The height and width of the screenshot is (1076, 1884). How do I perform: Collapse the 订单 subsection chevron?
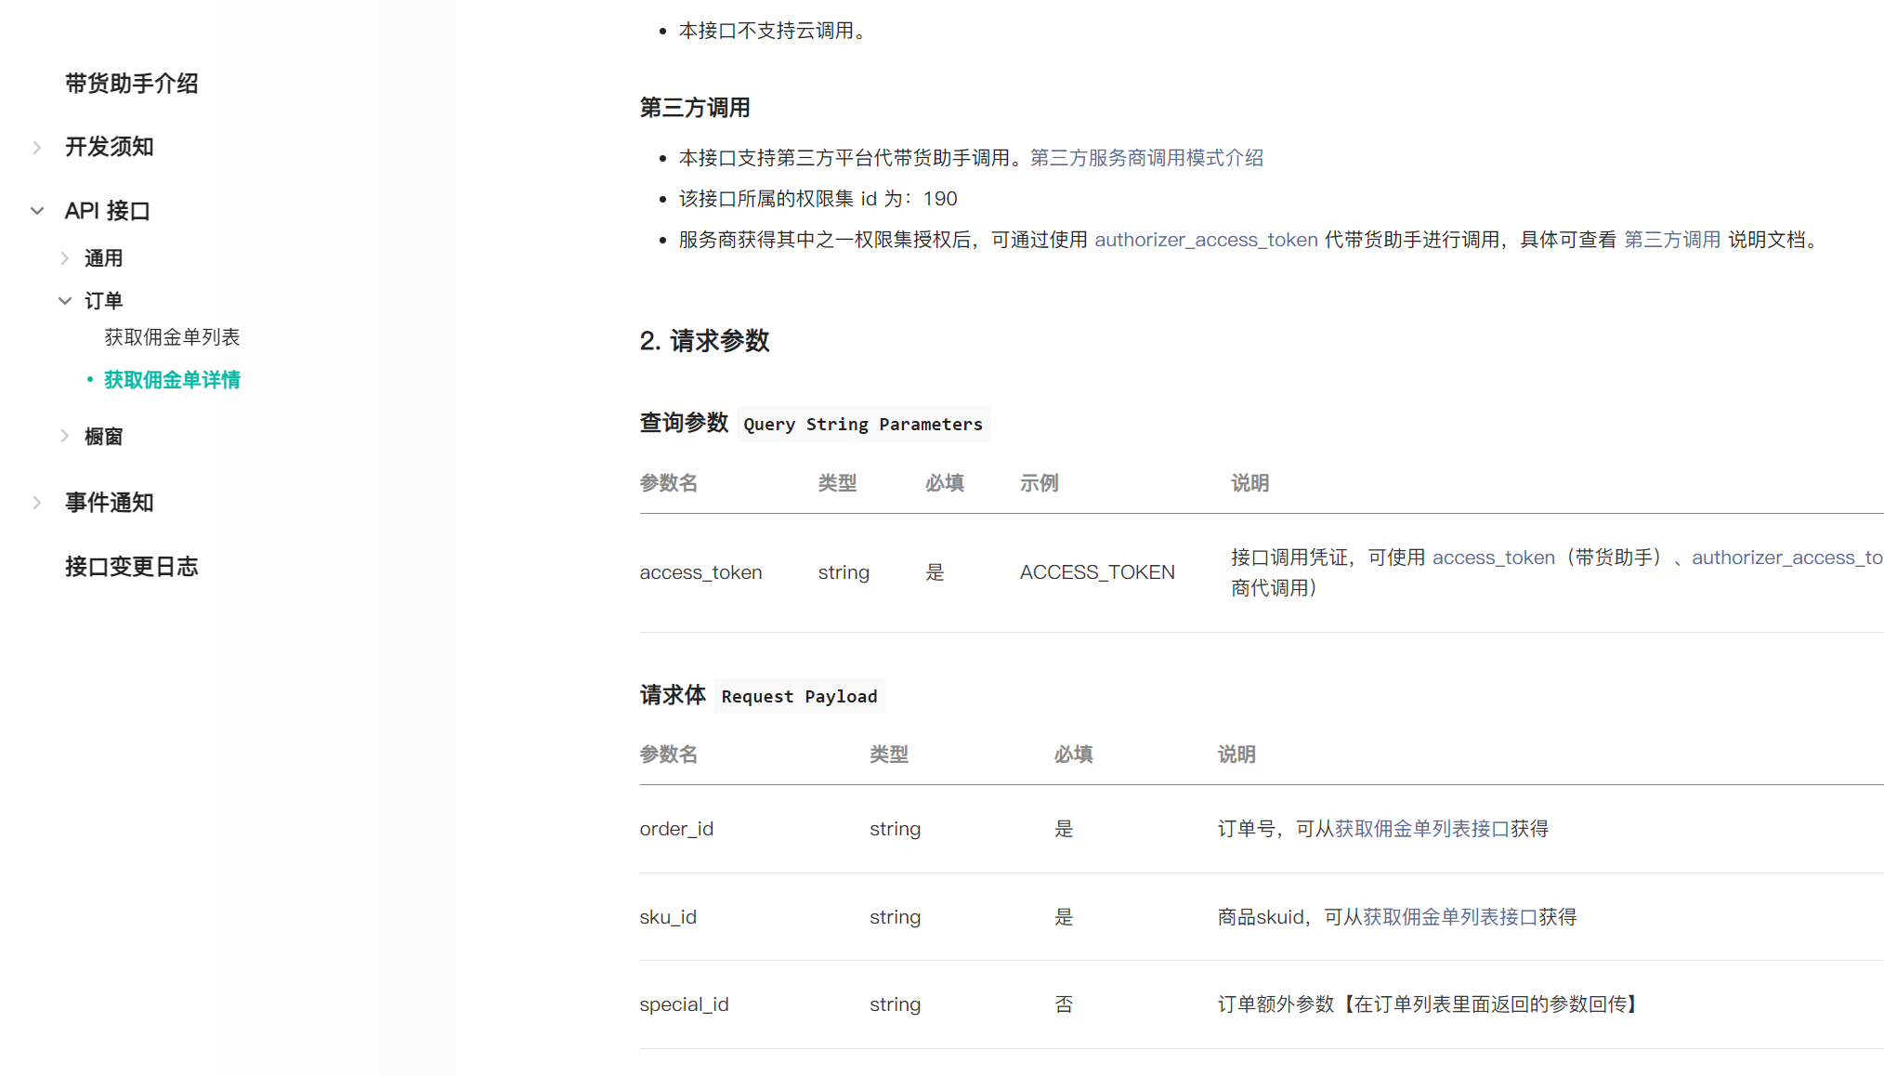point(65,301)
